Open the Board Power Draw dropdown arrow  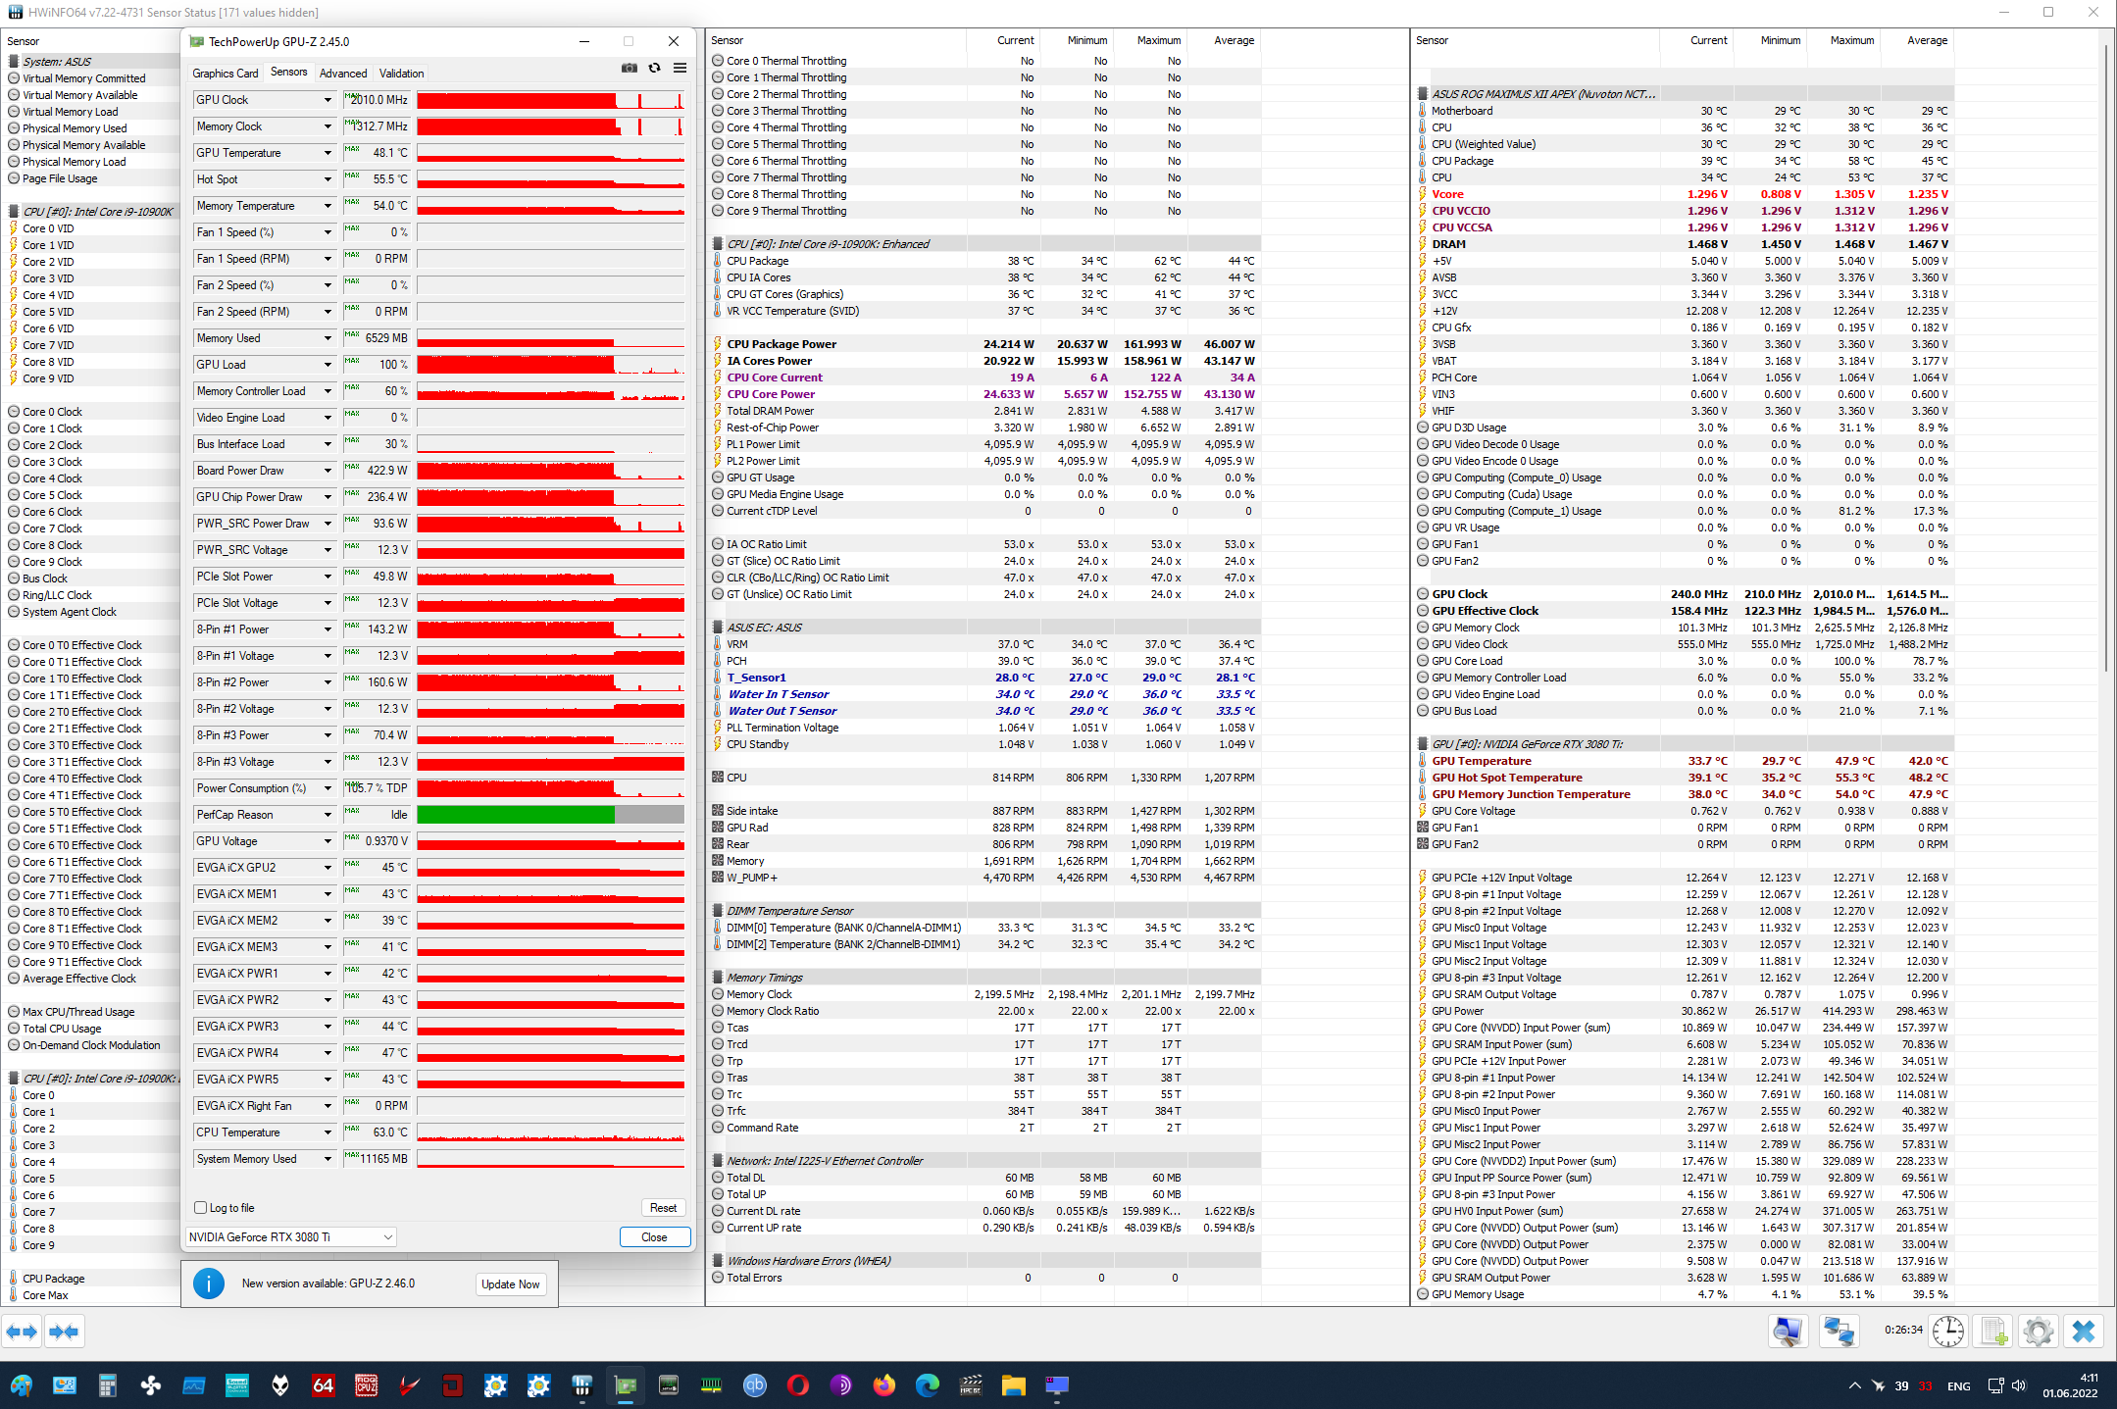[x=328, y=471]
